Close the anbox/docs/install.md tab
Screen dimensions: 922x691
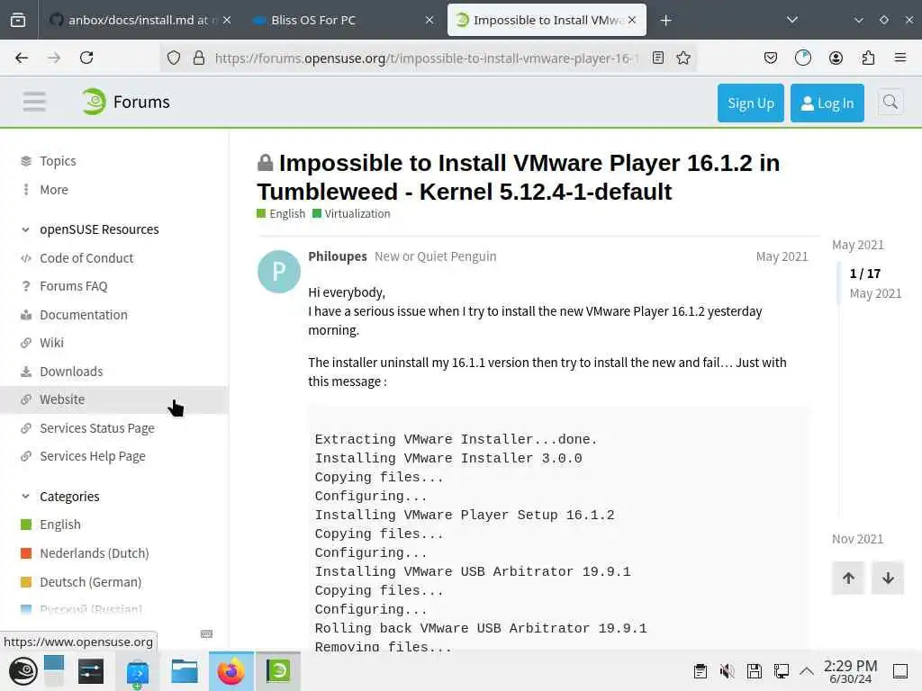click(x=227, y=20)
